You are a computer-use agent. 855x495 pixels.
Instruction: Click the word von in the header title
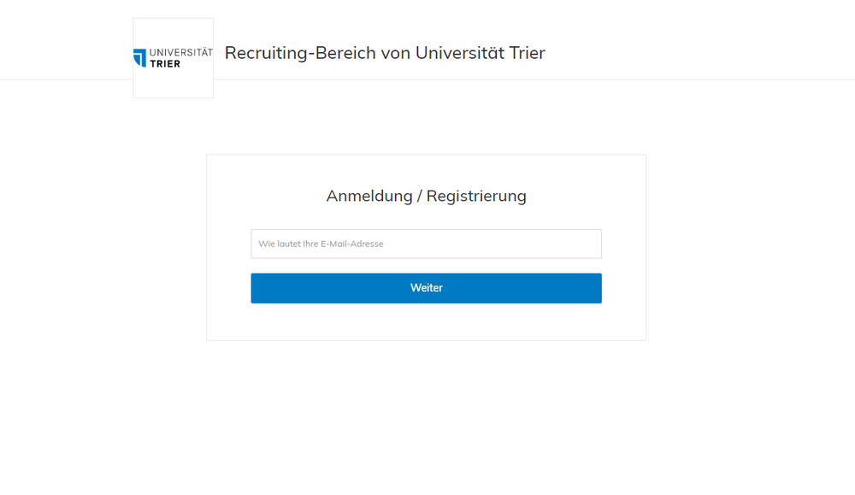tap(395, 53)
